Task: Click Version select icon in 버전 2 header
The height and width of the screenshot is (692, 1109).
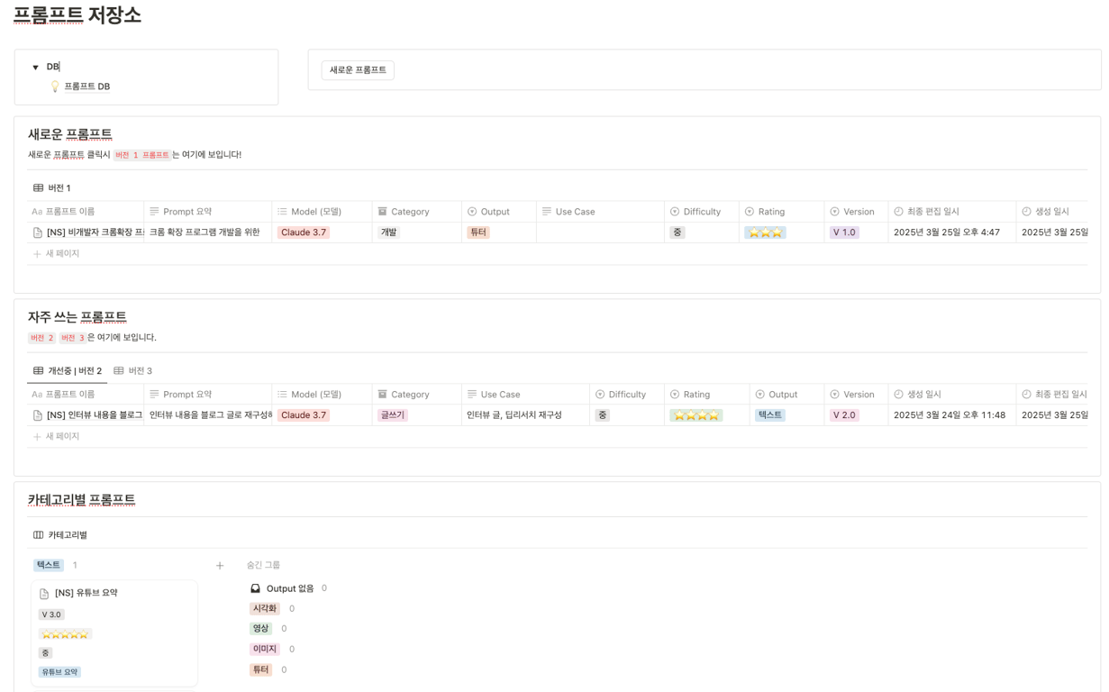Action: tap(834, 395)
